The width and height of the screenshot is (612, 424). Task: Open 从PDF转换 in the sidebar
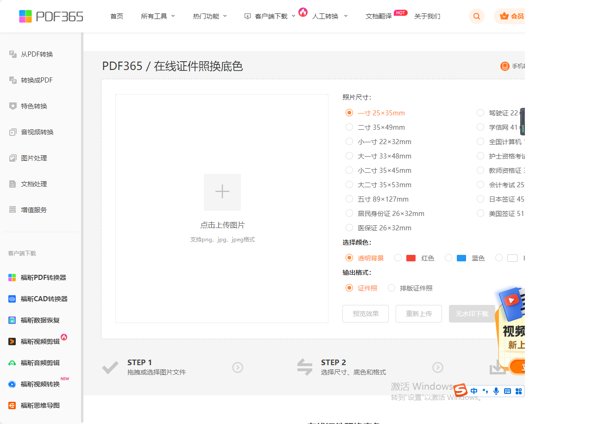coord(37,54)
